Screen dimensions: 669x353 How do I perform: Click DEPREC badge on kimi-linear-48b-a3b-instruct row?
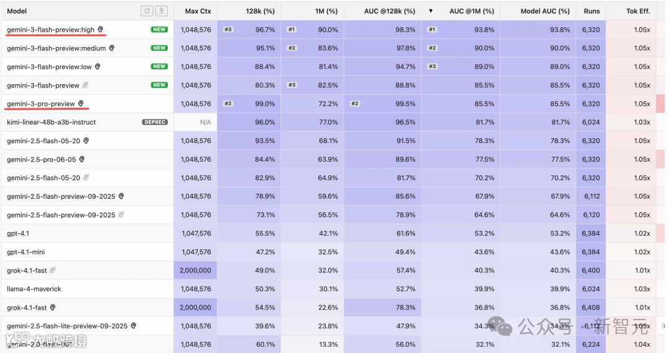tap(155, 122)
